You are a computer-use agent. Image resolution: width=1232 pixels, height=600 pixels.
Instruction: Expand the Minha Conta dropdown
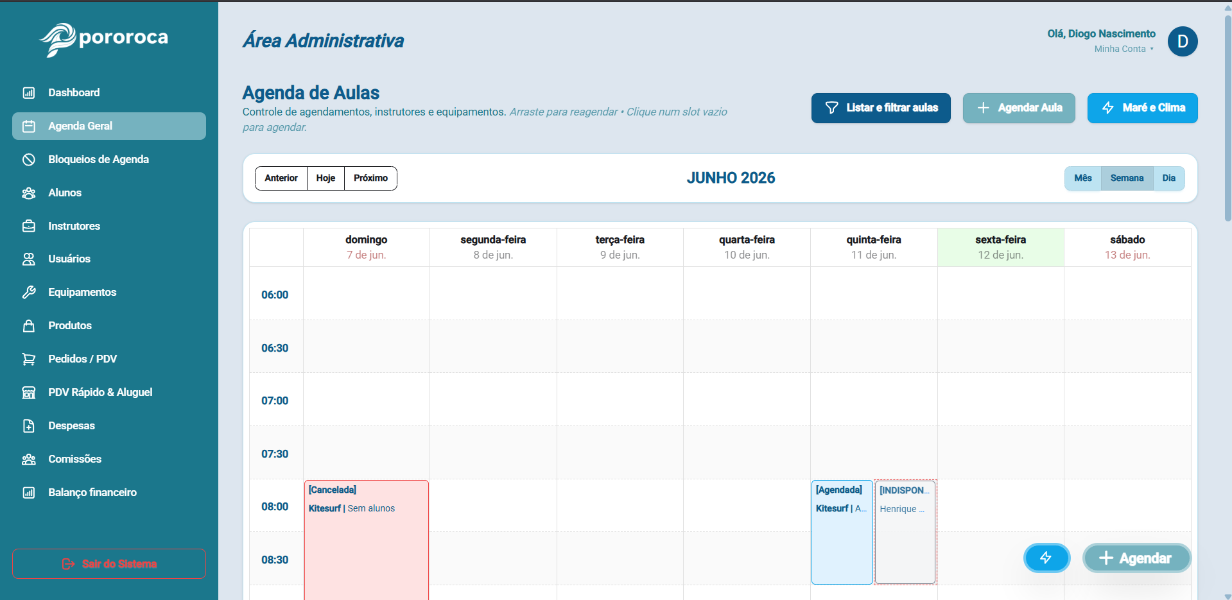1124,49
